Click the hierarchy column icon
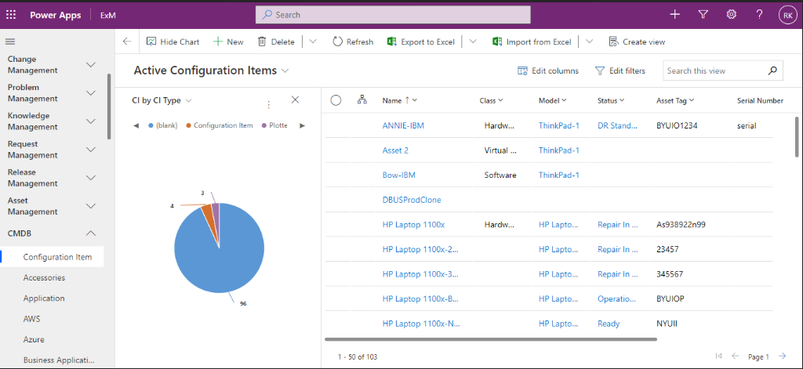The image size is (803, 369). tap(362, 100)
